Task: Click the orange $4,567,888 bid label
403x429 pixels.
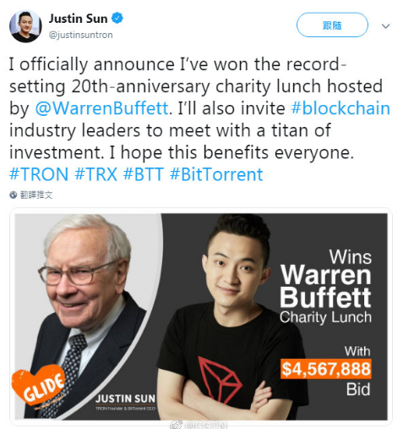Action: (x=326, y=369)
